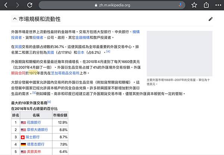This screenshot has width=224, height=155.
Task: Bookmark page with the star icon
Action: [x=194, y=5]
